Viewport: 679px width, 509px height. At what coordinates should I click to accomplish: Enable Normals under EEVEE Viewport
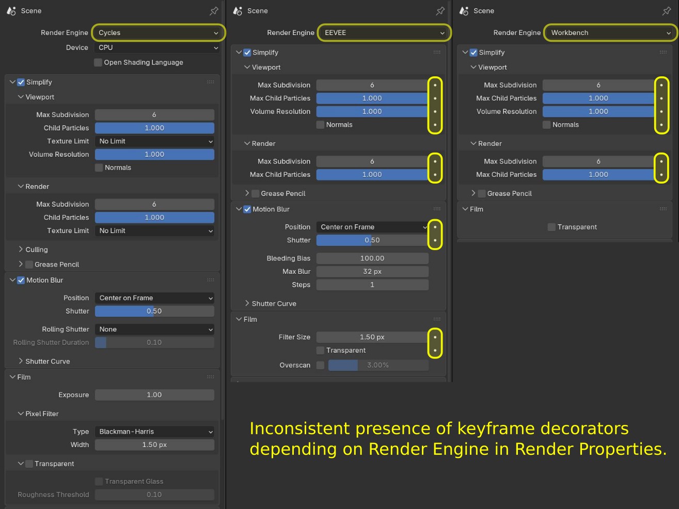(x=320, y=125)
